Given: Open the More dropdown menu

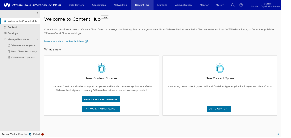Looking at the screenshot, I should pos(220,5).
